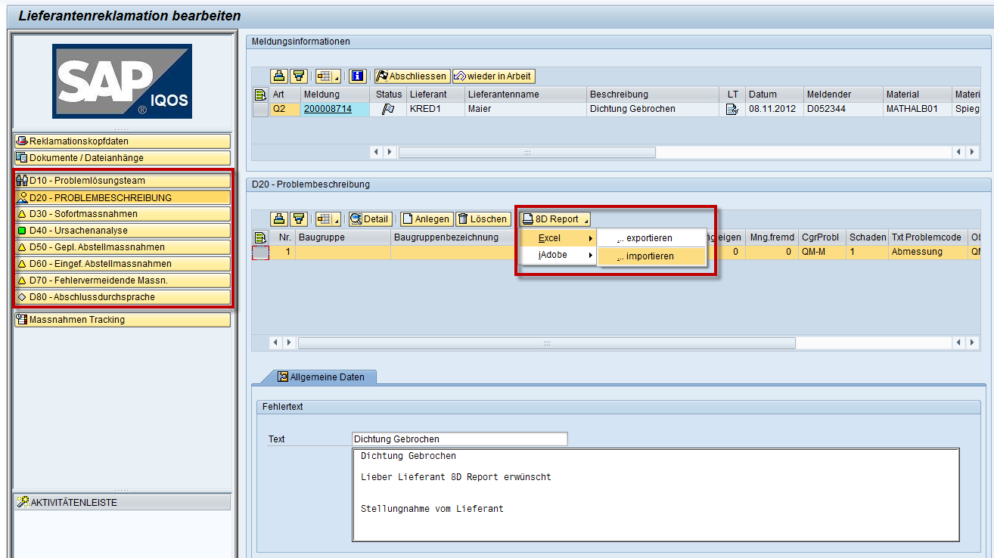The height and width of the screenshot is (558, 994).
Task: Expand the Excel submenu entry
Action: pos(560,238)
